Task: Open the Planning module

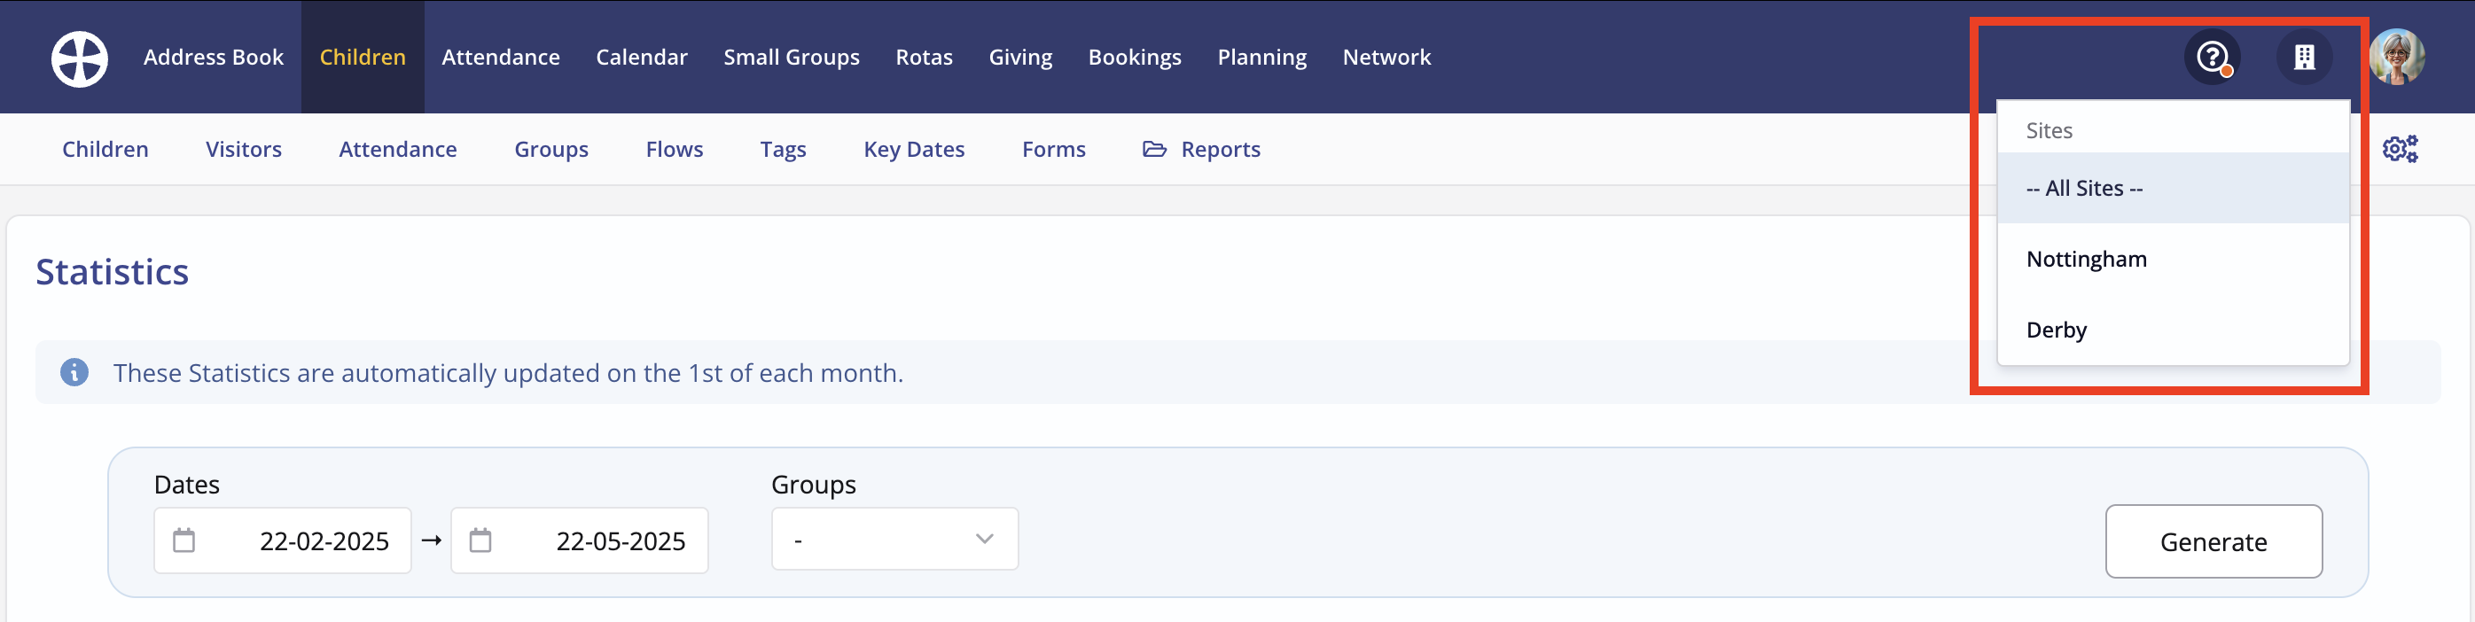Action: click(1261, 58)
